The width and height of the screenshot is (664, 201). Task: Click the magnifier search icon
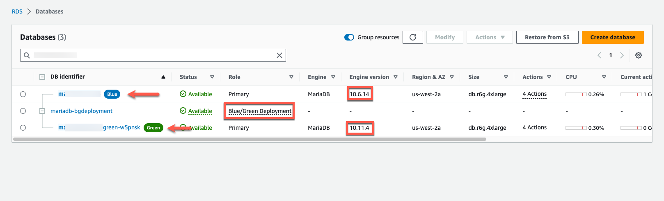27,55
